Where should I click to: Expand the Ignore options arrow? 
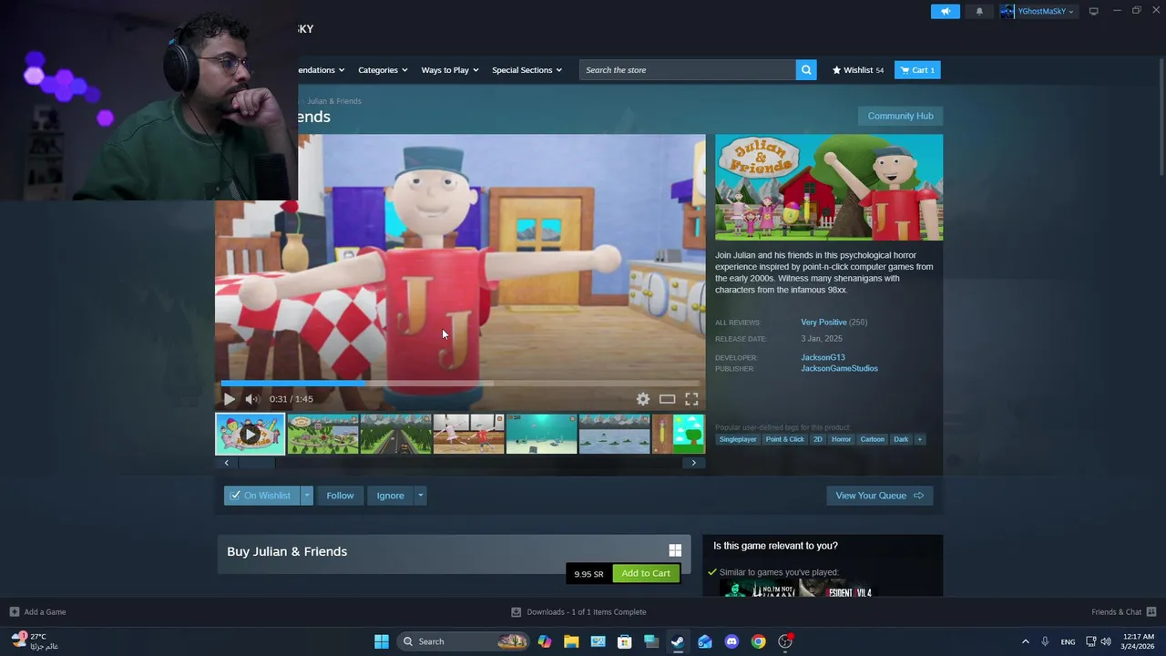click(420, 496)
